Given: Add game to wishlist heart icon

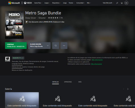Looking at the screenshot, I should 56,45.
